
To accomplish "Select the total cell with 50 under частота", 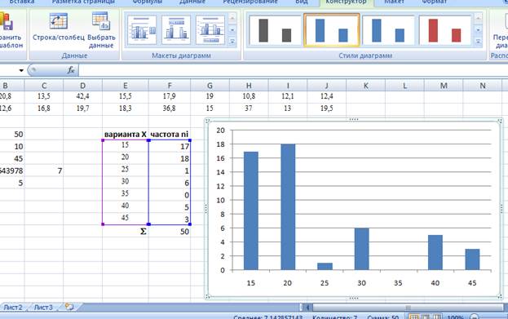I will click(x=170, y=231).
